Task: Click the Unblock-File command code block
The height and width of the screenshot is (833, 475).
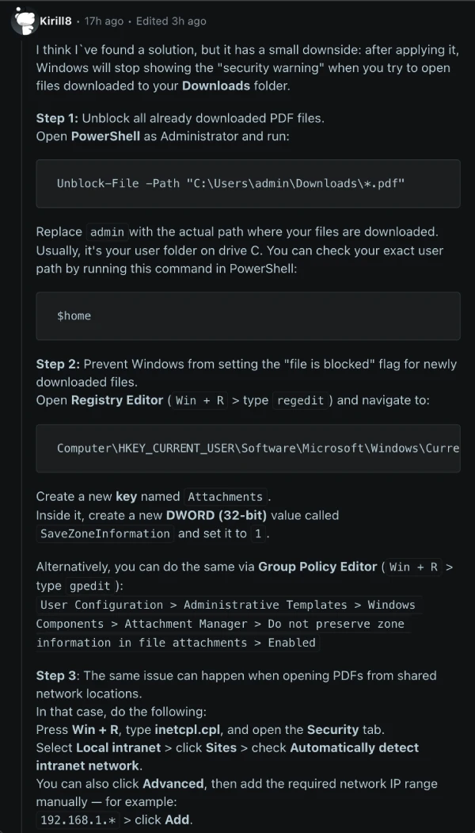Action: tap(248, 183)
